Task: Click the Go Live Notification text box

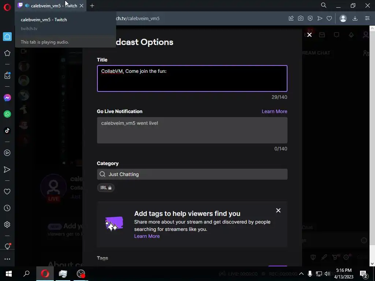Action: (192, 130)
